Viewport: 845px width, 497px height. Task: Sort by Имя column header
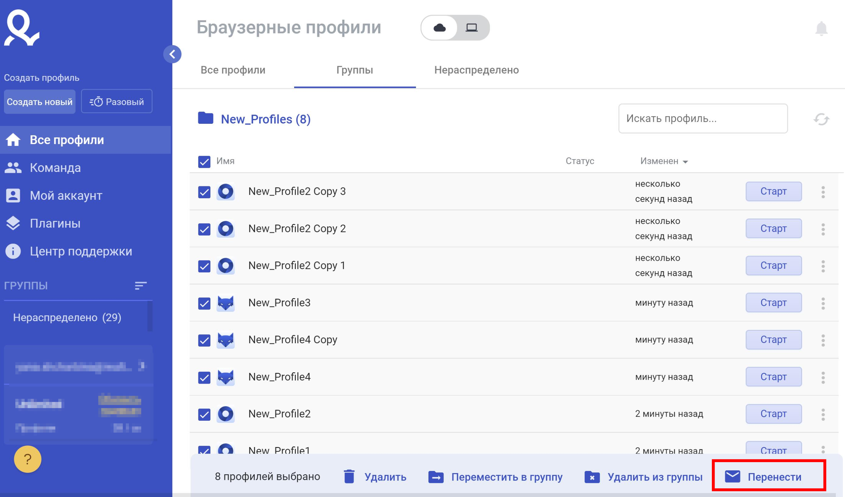tap(225, 161)
